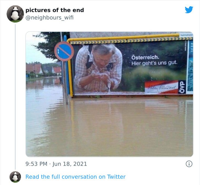Open the 9:53 PM Jun 18, 2021 timestamp

[56, 164]
